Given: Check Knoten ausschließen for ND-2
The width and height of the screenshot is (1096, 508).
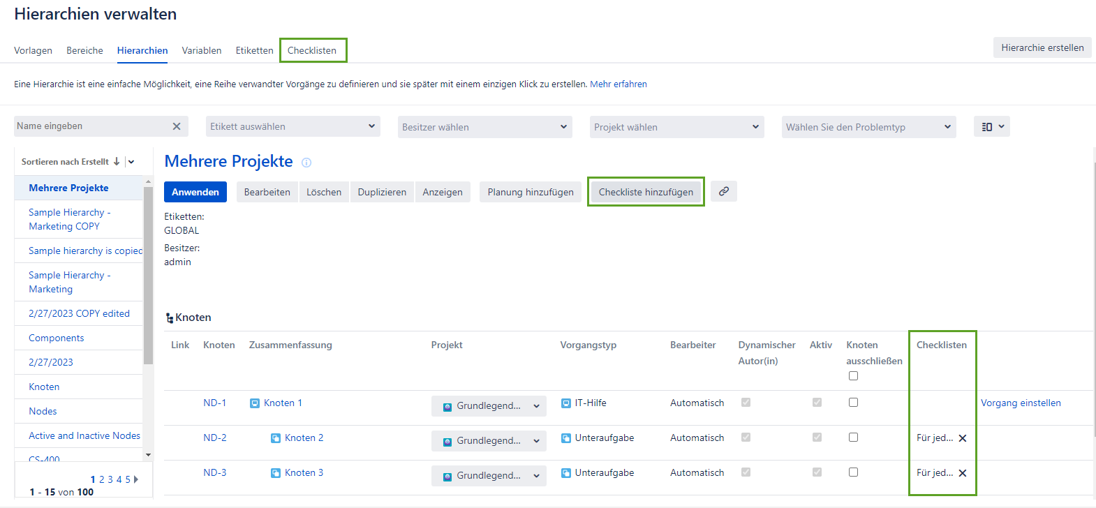Looking at the screenshot, I should click(853, 438).
